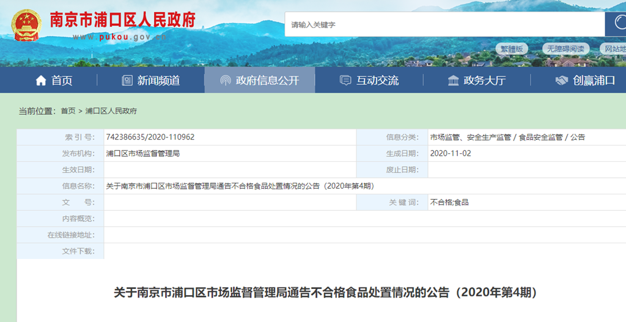This screenshot has width=626, height=322.
Task: Click the 生效日期 label
Action: click(x=78, y=170)
